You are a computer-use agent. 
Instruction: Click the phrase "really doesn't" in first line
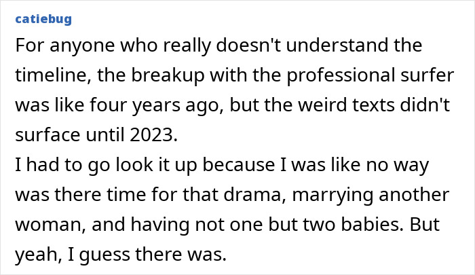click(x=202, y=47)
